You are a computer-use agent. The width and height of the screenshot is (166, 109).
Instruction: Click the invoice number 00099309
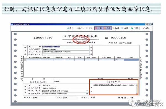pos(118,38)
